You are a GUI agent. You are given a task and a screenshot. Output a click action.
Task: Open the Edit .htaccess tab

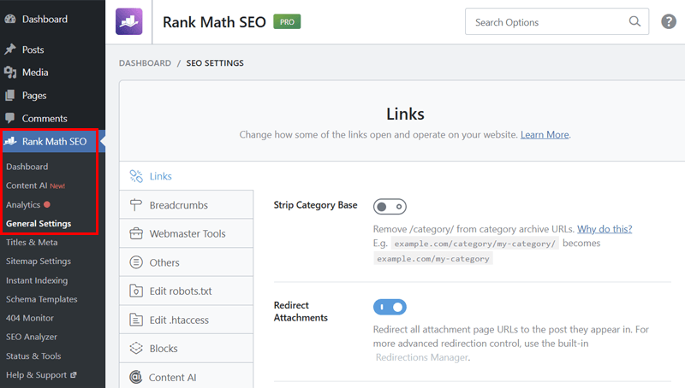186,320
